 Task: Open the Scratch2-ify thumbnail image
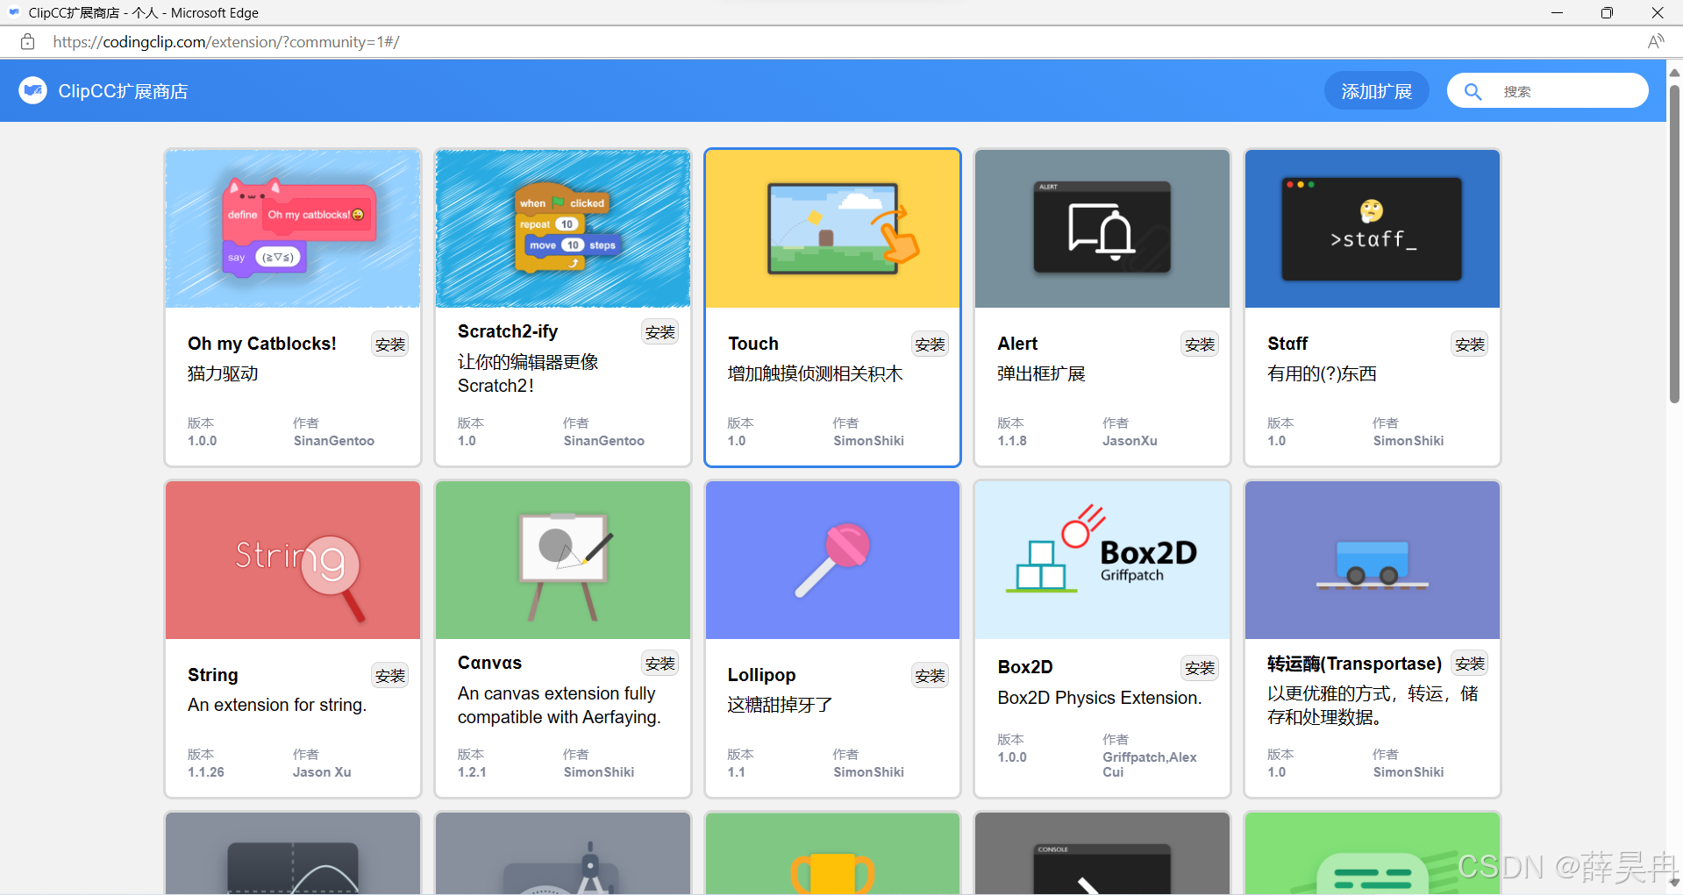pyautogui.click(x=563, y=229)
